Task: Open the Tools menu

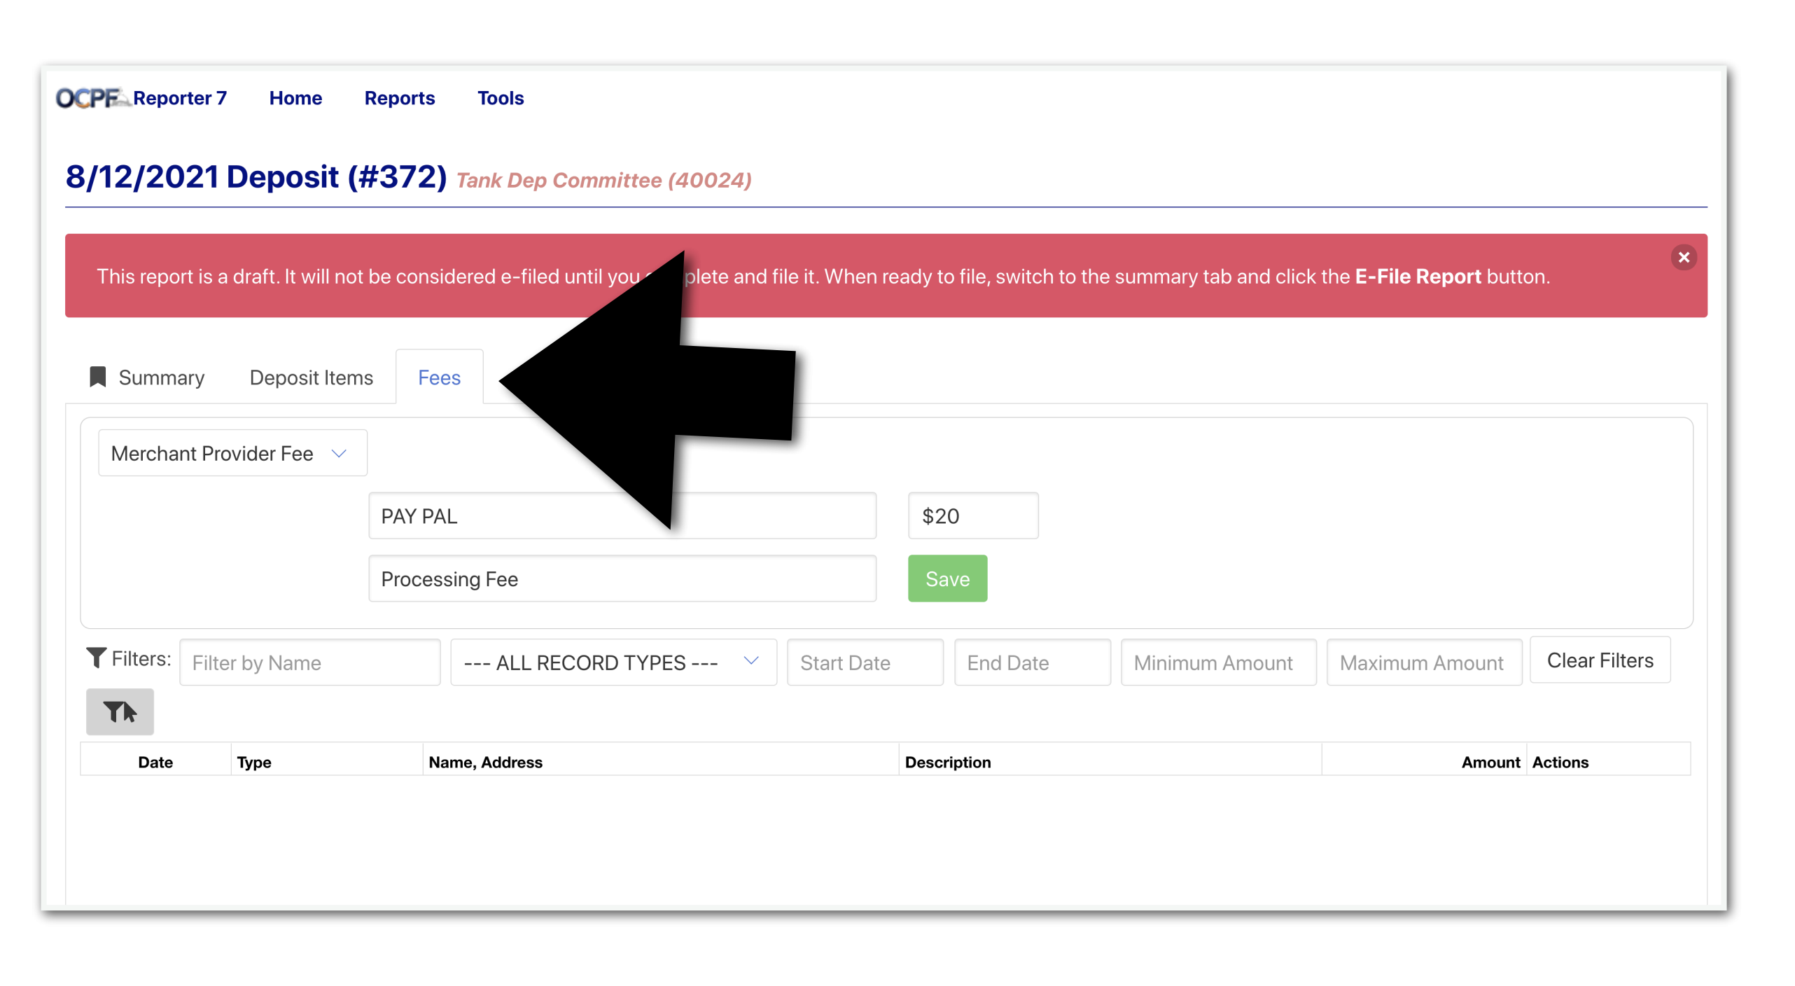Action: click(x=500, y=98)
